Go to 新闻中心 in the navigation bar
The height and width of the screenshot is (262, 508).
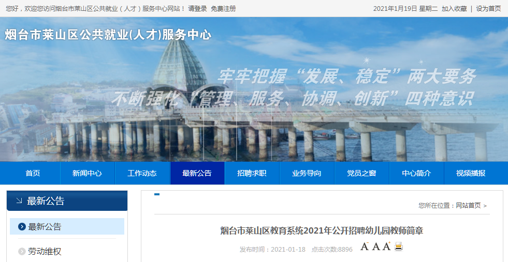point(87,173)
